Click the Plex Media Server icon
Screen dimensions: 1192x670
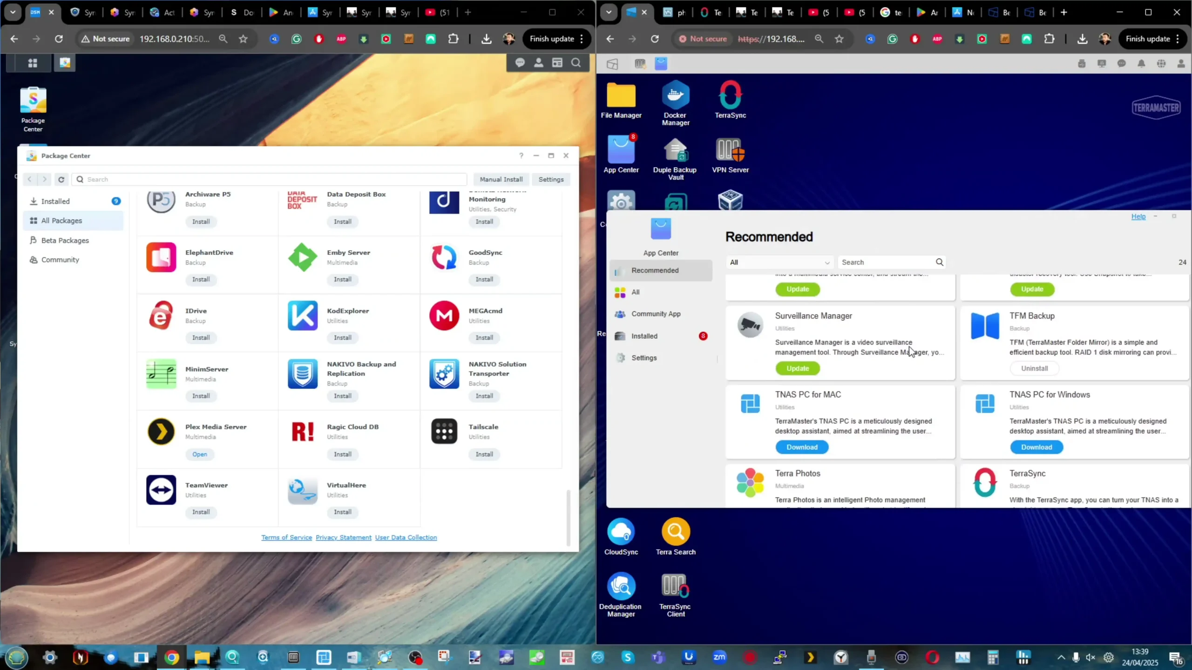[x=161, y=431]
